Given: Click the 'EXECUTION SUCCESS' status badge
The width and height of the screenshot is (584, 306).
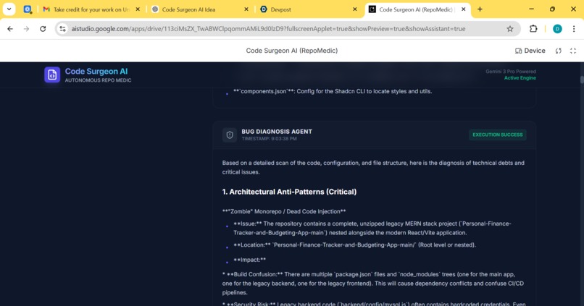Looking at the screenshot, I should (x=498, y=135).
